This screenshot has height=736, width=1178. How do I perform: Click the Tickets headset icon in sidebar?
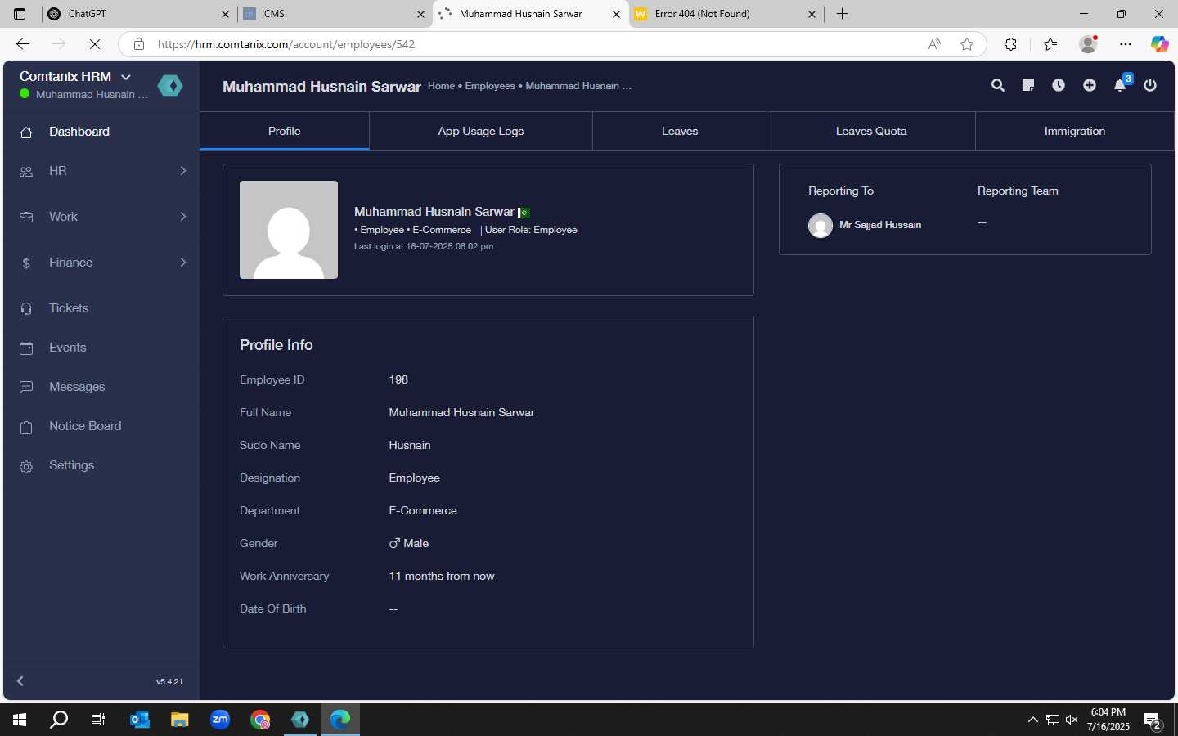(x=26, y=308)
